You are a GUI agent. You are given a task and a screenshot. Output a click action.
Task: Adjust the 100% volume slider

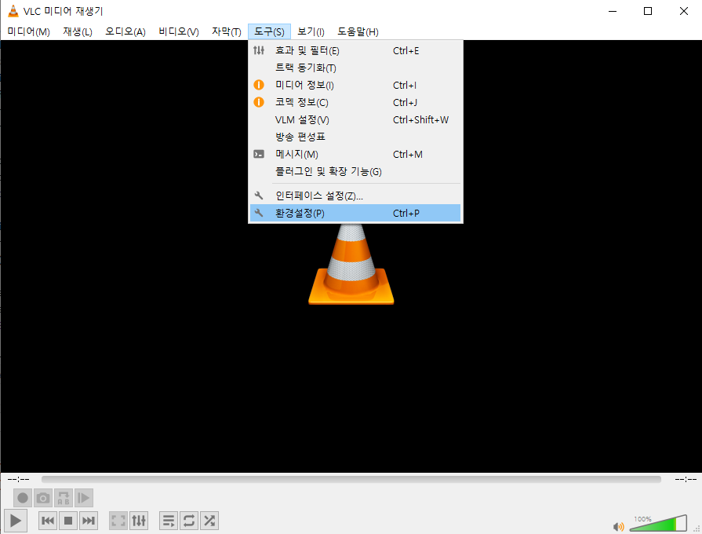[x=658, y=523]
